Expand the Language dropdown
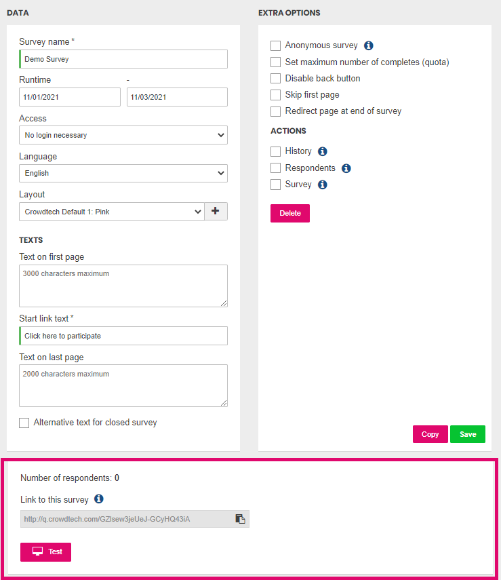 123,173
